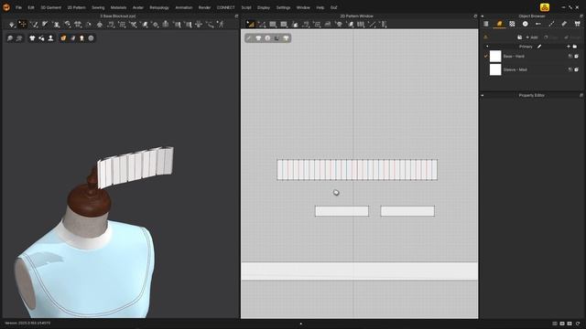Click the gear-shaped icon in 3D toolbar
586x329 pixels.
pyautogui.click(x=156, y=25)
